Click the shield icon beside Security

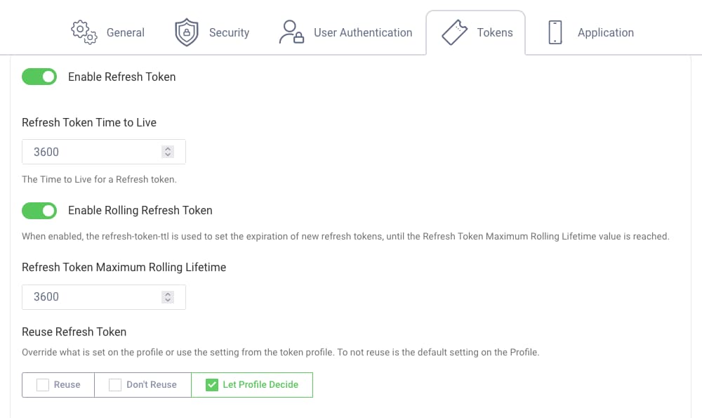point(186,32)
